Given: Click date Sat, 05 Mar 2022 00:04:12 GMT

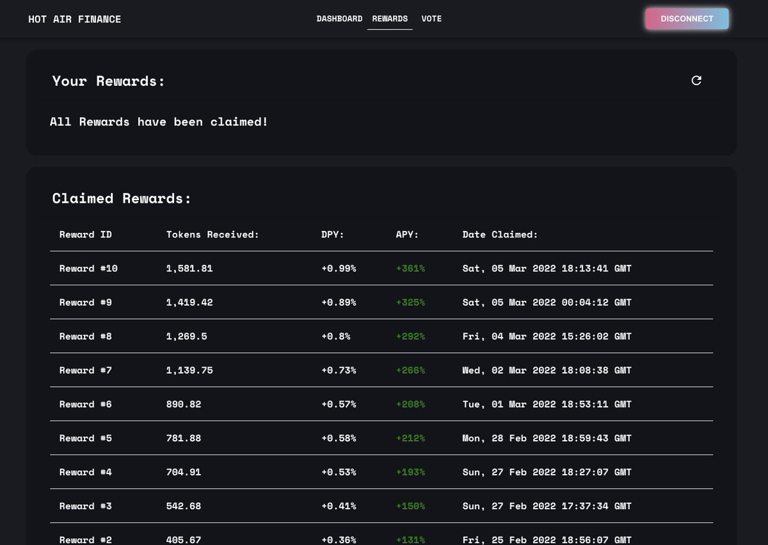Looking at the screenshot, I should tap(547, 303).
